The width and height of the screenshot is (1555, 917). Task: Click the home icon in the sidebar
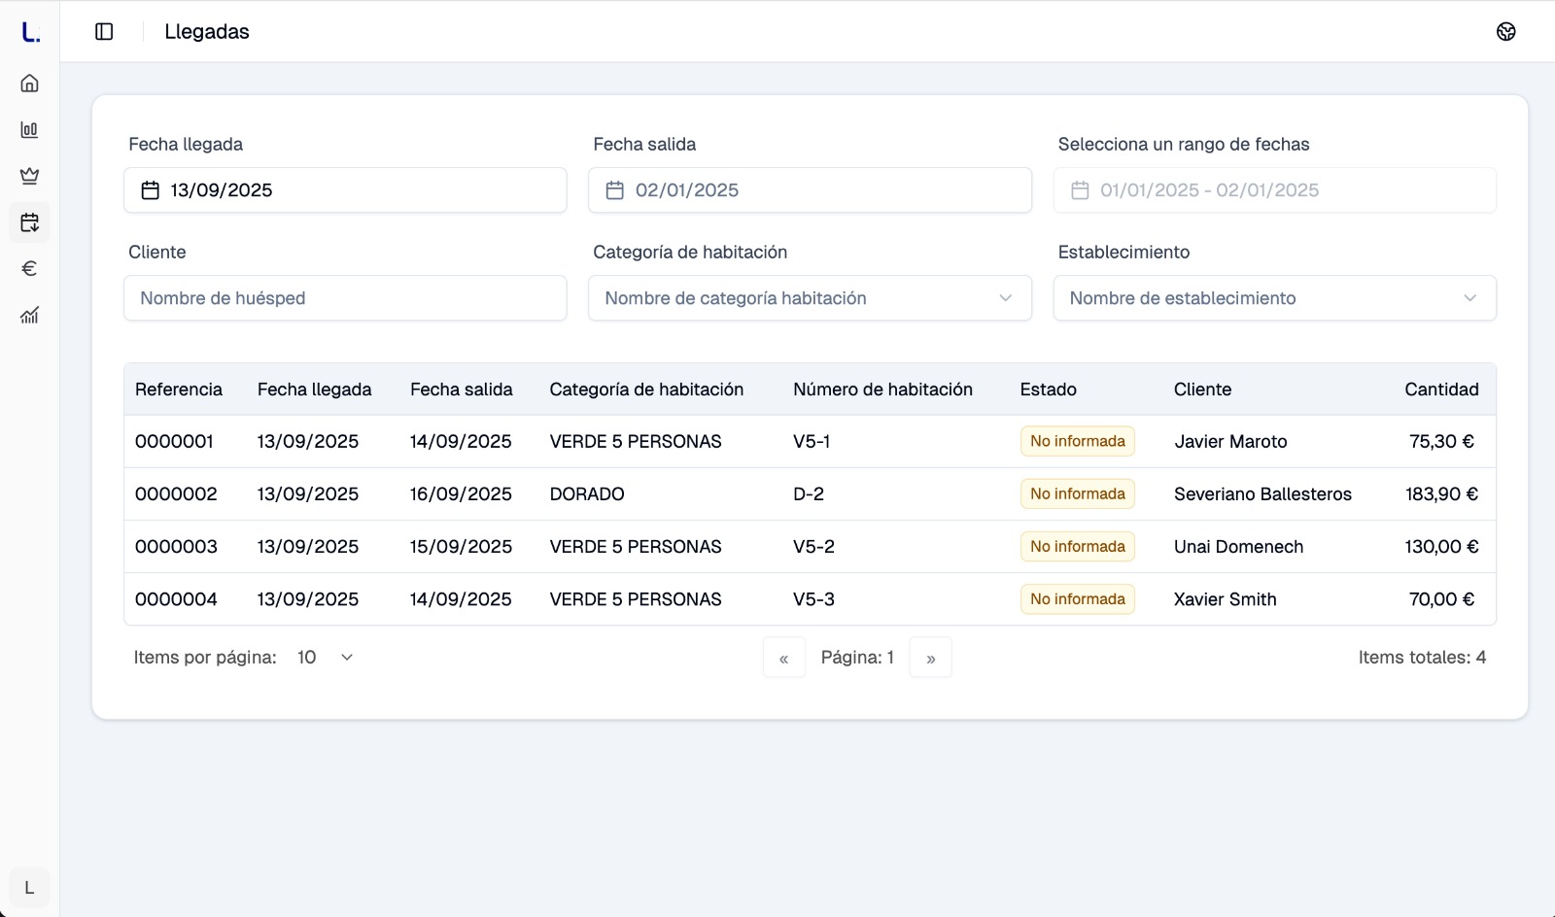(x=29, y=84)
